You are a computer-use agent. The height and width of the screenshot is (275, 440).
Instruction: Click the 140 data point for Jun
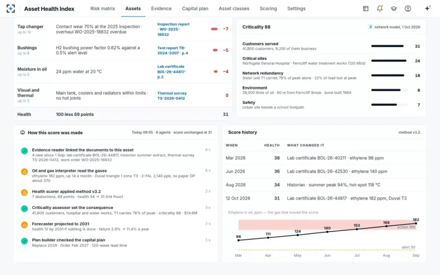[327, 232]
